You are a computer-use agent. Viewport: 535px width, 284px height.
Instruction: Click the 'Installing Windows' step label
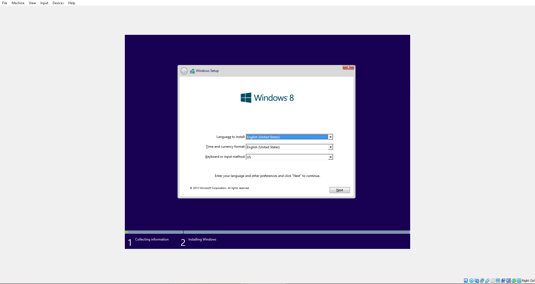[202, 239]
